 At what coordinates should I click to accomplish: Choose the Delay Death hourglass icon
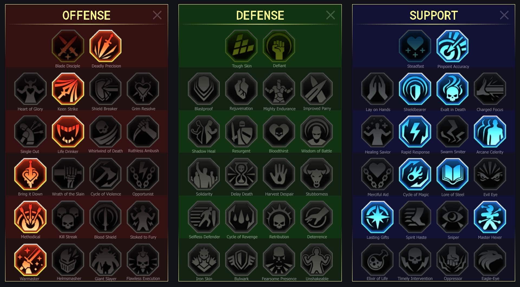click(241, 174)
